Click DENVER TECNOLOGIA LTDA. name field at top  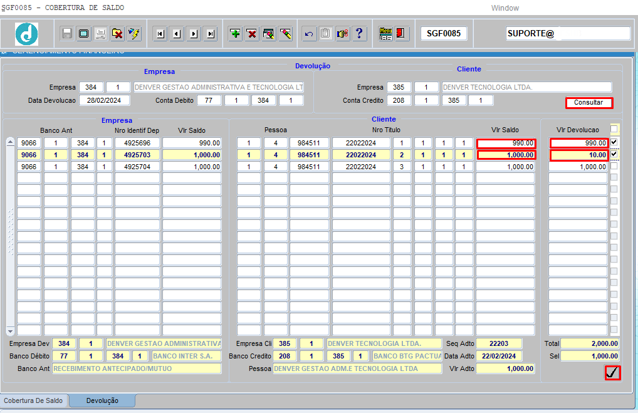coord(526,87)
